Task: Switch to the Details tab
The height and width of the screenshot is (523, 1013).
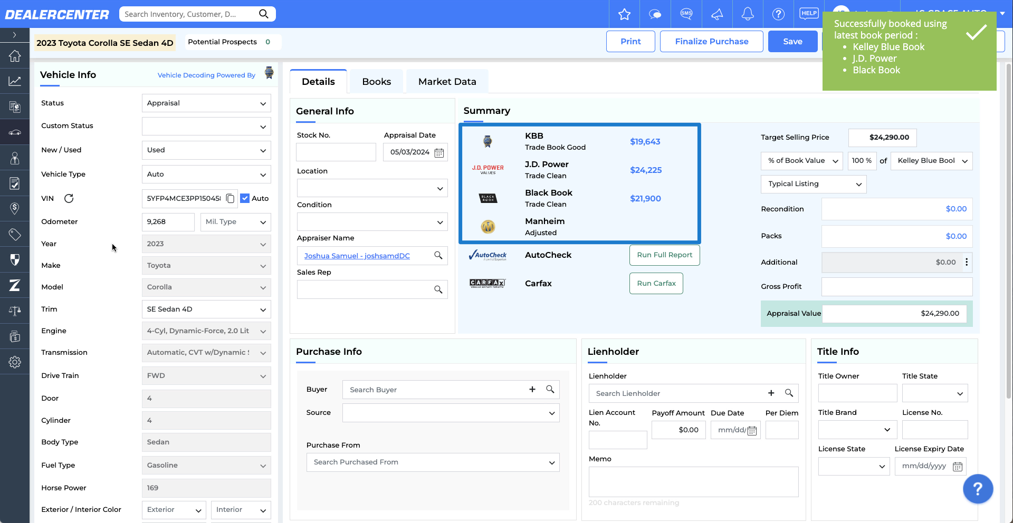Action: tap(318, 82)
